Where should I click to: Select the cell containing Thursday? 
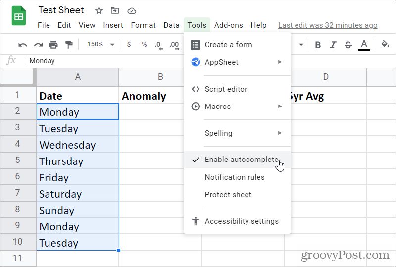[78, 160]
